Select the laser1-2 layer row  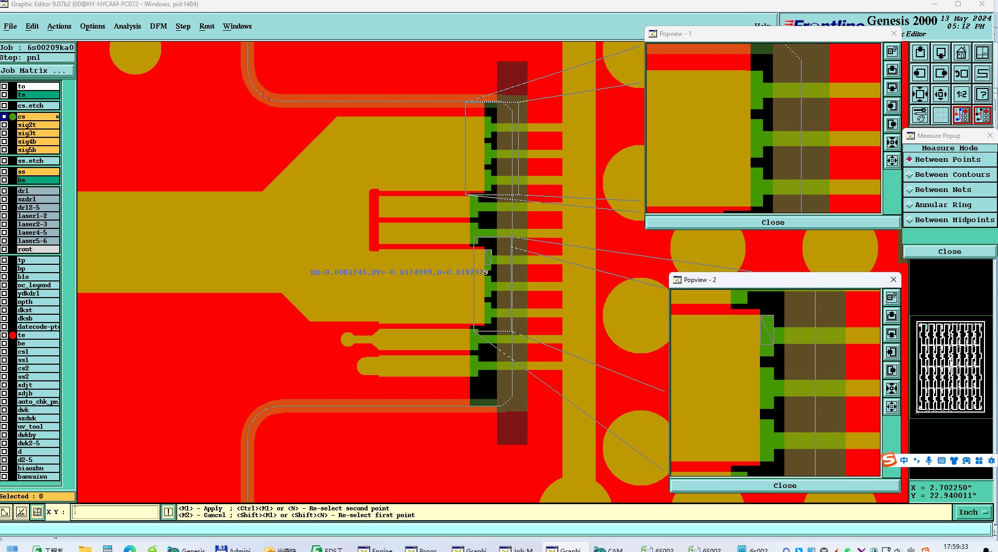[x=38, y=216]
